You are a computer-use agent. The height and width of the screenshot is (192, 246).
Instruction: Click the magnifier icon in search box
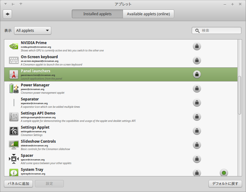[x=197, y=31]
